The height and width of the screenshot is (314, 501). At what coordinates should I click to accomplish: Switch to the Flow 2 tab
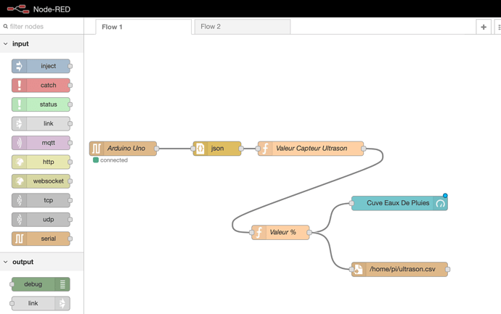(243, 27)
